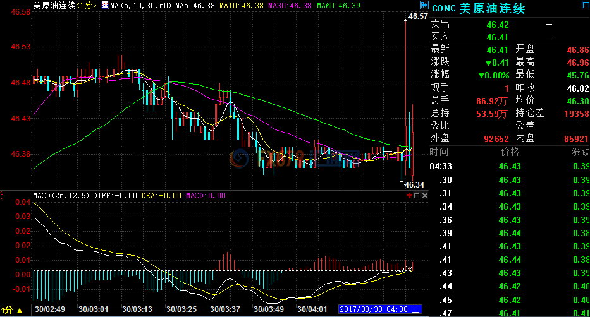590x317 pixels.
Task: Click the 46.57 high price marker
Action: [x=418, y=16]
